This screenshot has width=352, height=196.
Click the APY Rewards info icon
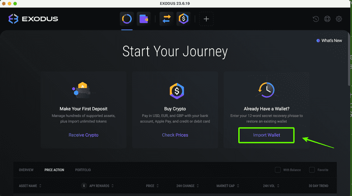[83, 186]
